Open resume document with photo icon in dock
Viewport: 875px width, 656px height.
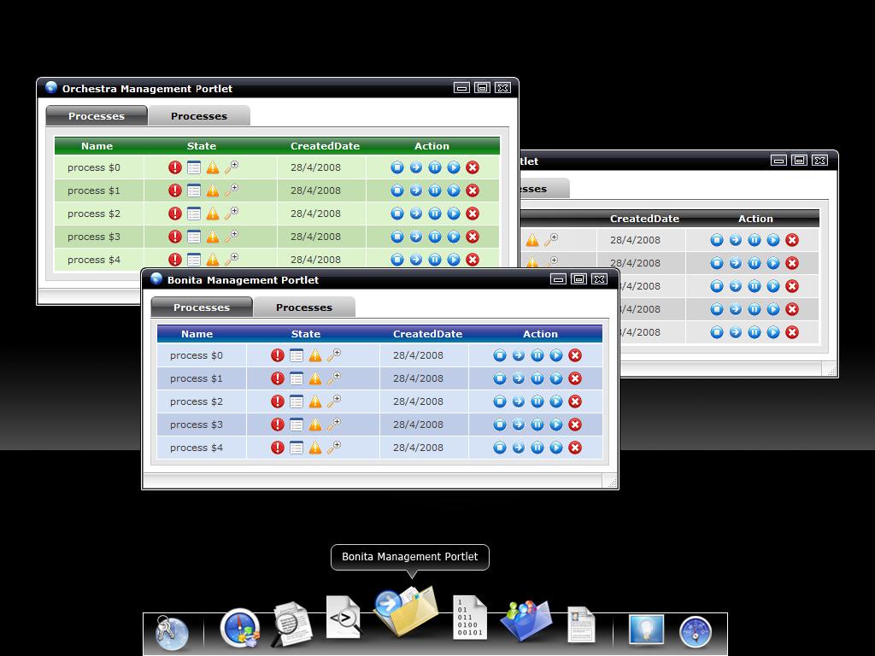point(581,624)
